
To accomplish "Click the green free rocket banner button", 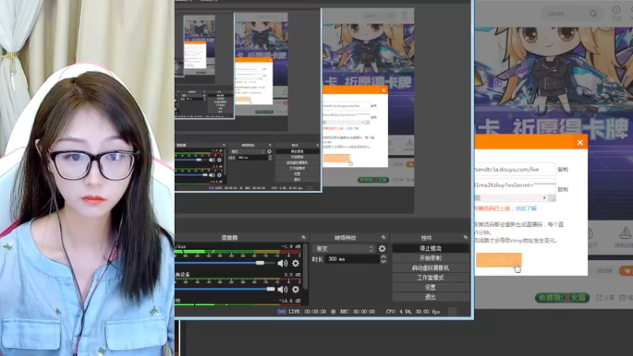I will point(562,298).
